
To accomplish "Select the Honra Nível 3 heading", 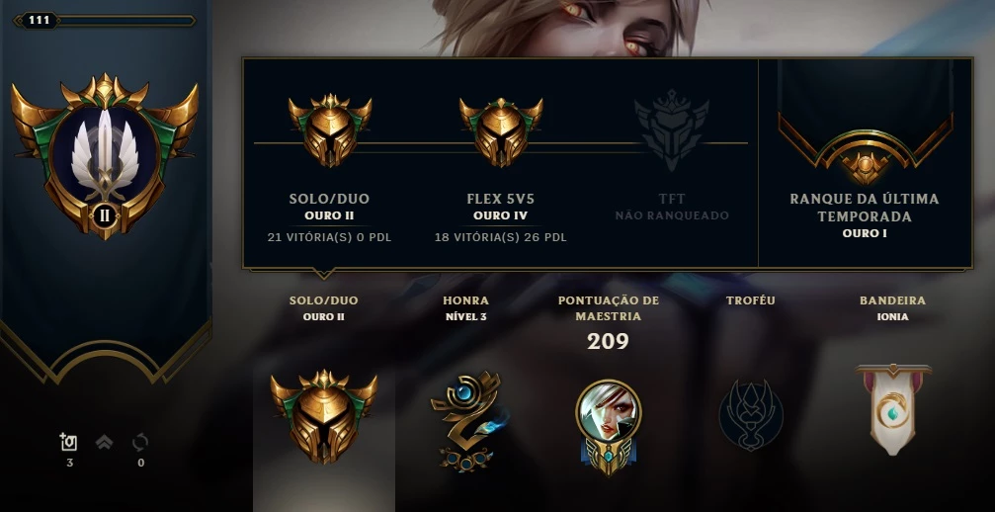I will tap(465, 307).
